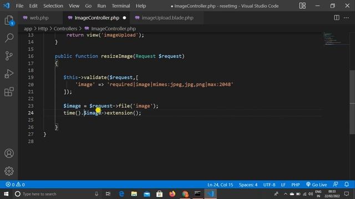Click resizeImage function name on line 16
Screen dimensions: 355x199
(x=117, y=56)
